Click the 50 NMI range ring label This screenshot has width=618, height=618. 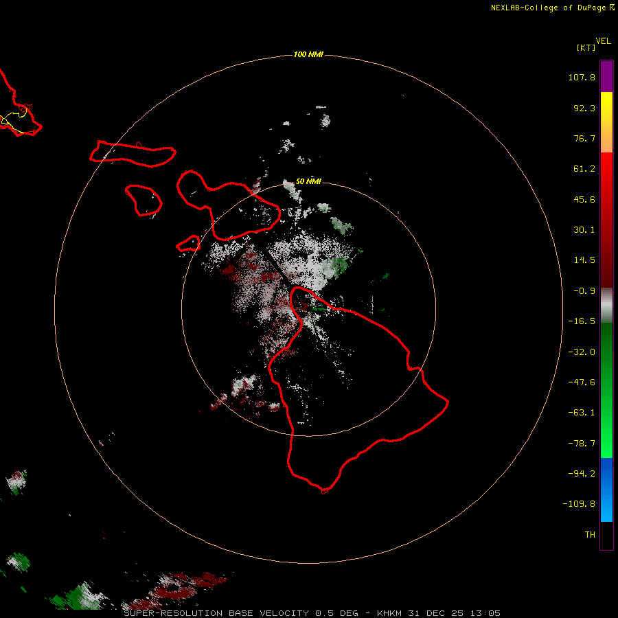point(308,181)
